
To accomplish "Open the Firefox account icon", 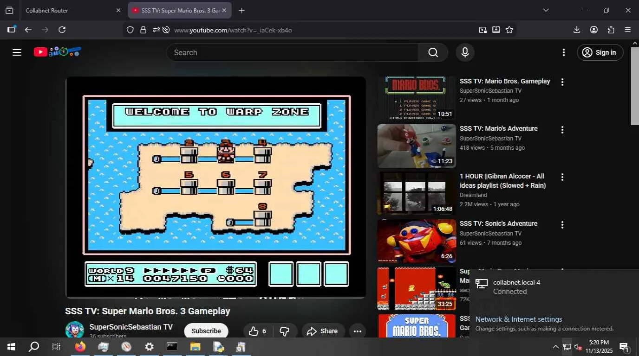I will coord(594,30).
